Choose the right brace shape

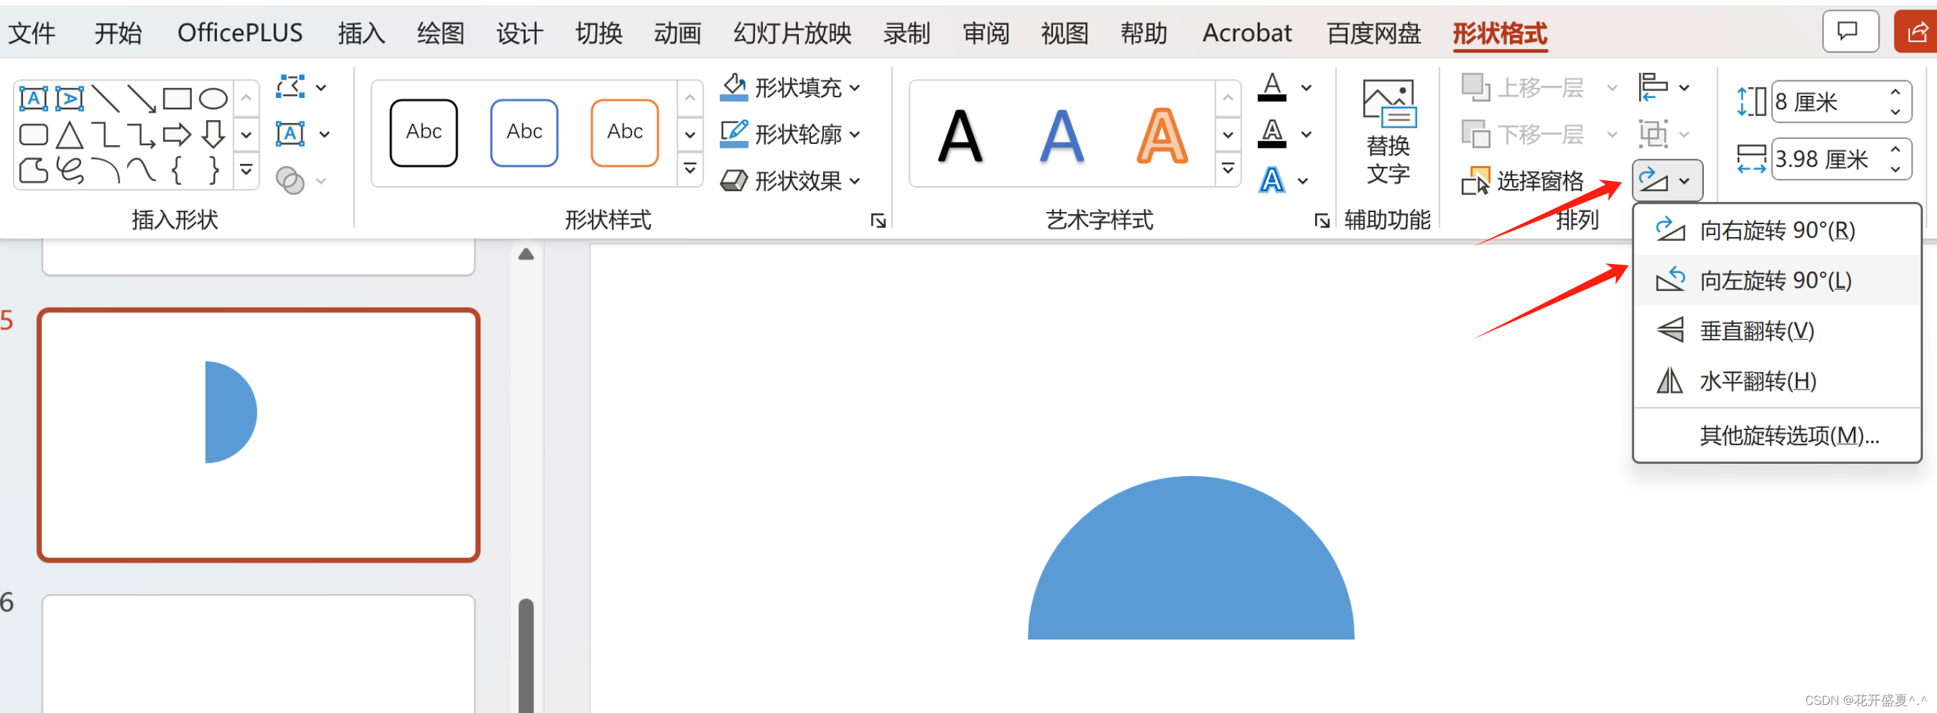[x=214, y=171]
